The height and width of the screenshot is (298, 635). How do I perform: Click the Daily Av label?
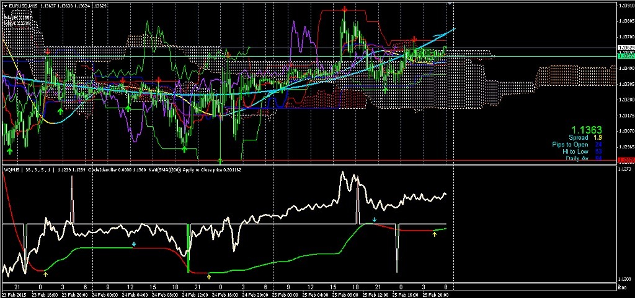[x=576, y=158]
